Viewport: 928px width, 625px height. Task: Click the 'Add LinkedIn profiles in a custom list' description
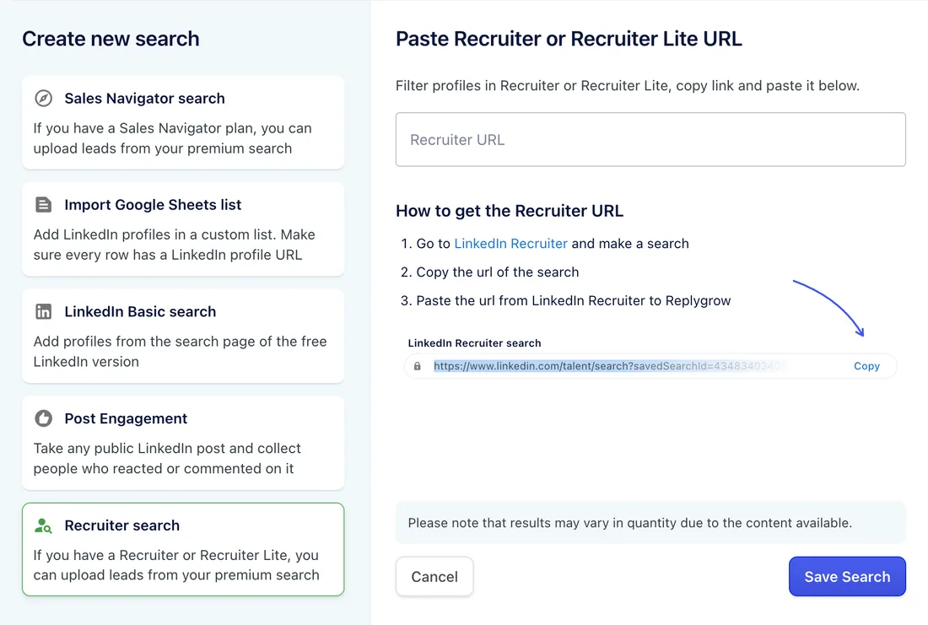tap(175, 245)
